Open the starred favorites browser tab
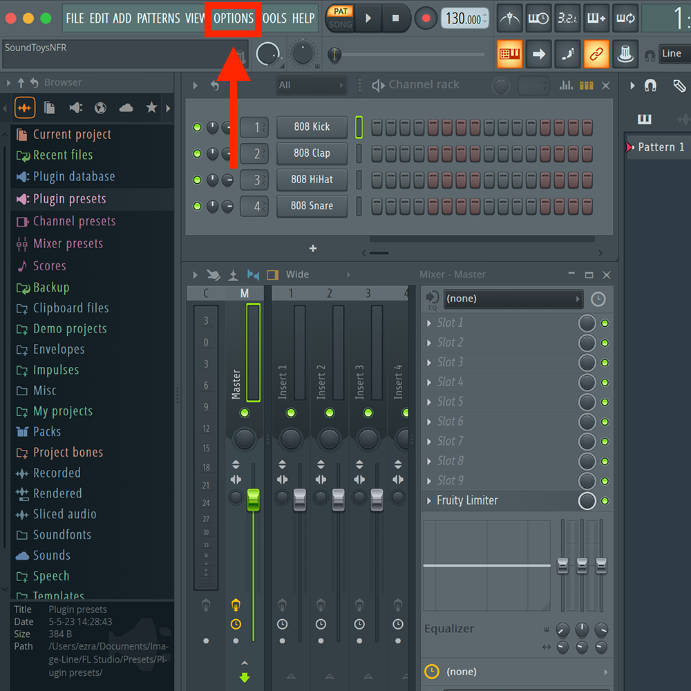 click(151, 107)
